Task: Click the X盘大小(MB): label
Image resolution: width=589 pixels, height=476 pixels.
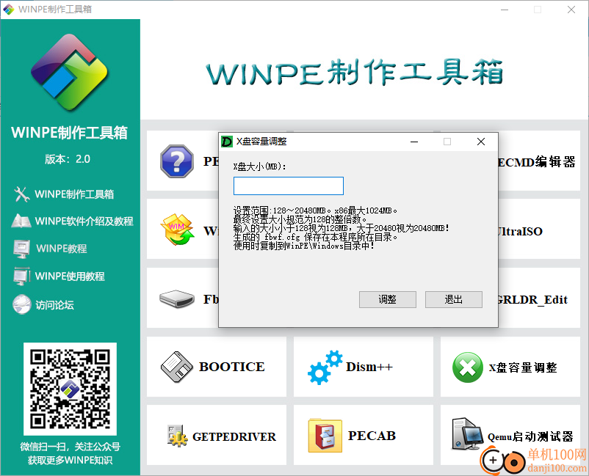Action: (259, 166)
